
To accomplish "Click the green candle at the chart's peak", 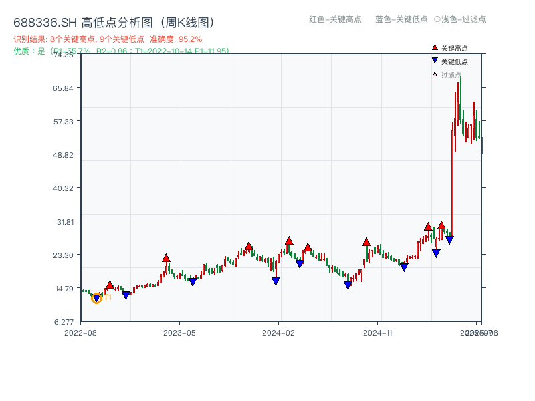I will pyautogui.click(x=461, y=99).
